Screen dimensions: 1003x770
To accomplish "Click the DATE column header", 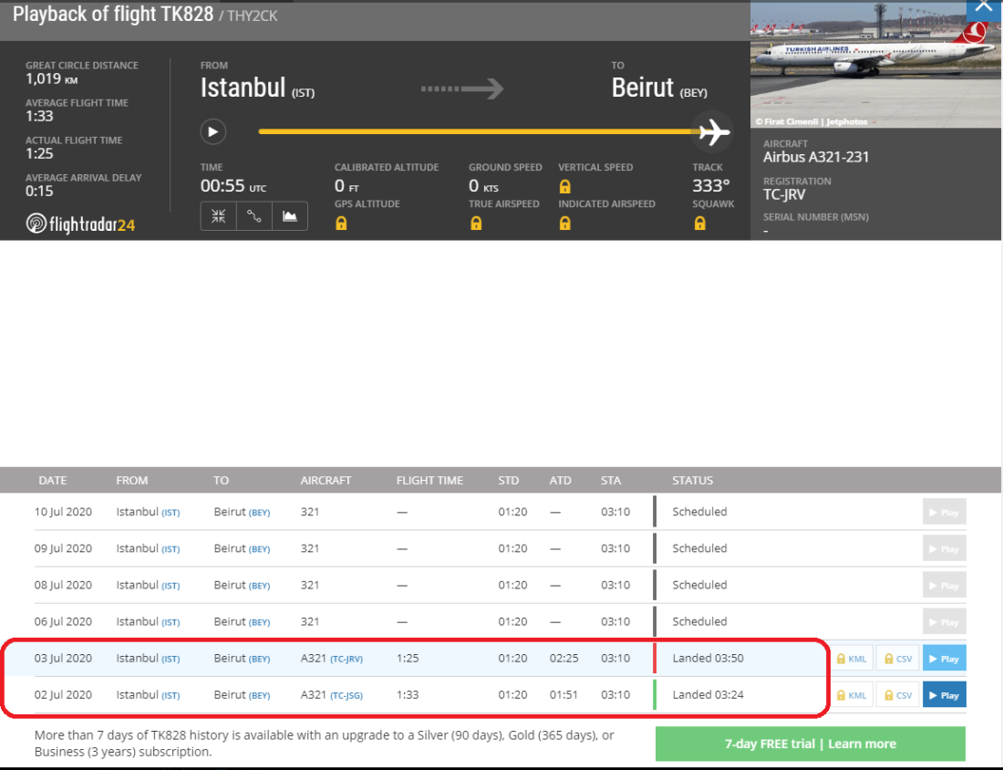I will point(53,480).
